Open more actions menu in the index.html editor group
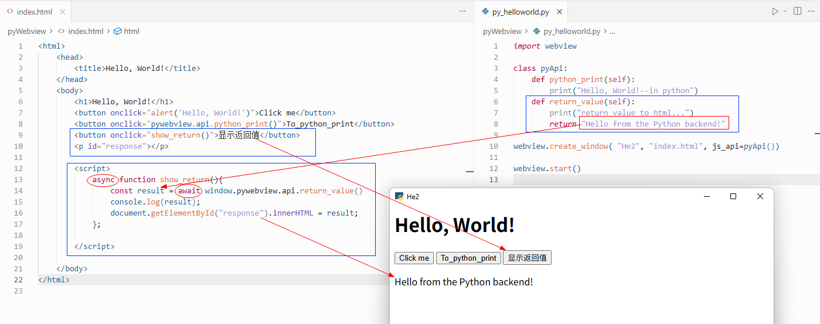The width and height of the screenshot is (820, 324). 462,11
